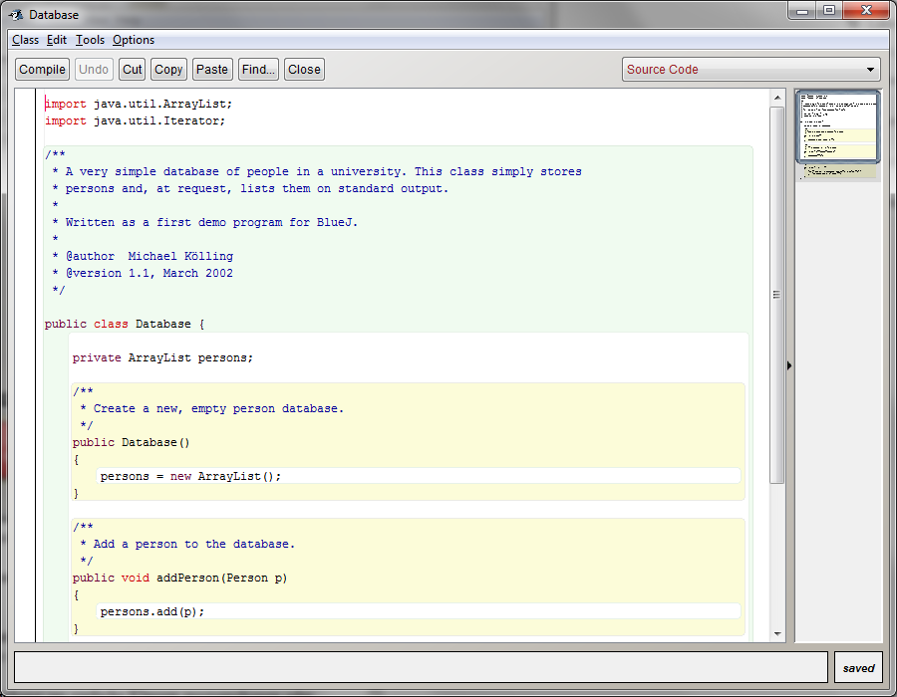Viewport: 897px width, 697px height.
Task: Click the saved status indicator
Action: tap(858, 668)
